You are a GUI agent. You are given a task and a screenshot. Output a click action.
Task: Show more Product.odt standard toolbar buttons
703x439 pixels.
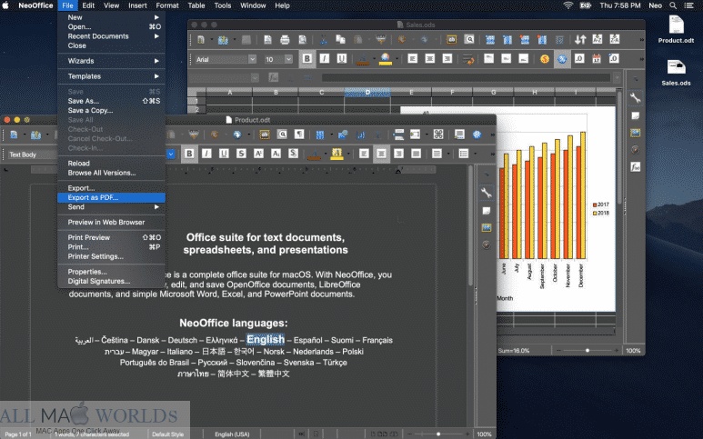click(492, 135)
